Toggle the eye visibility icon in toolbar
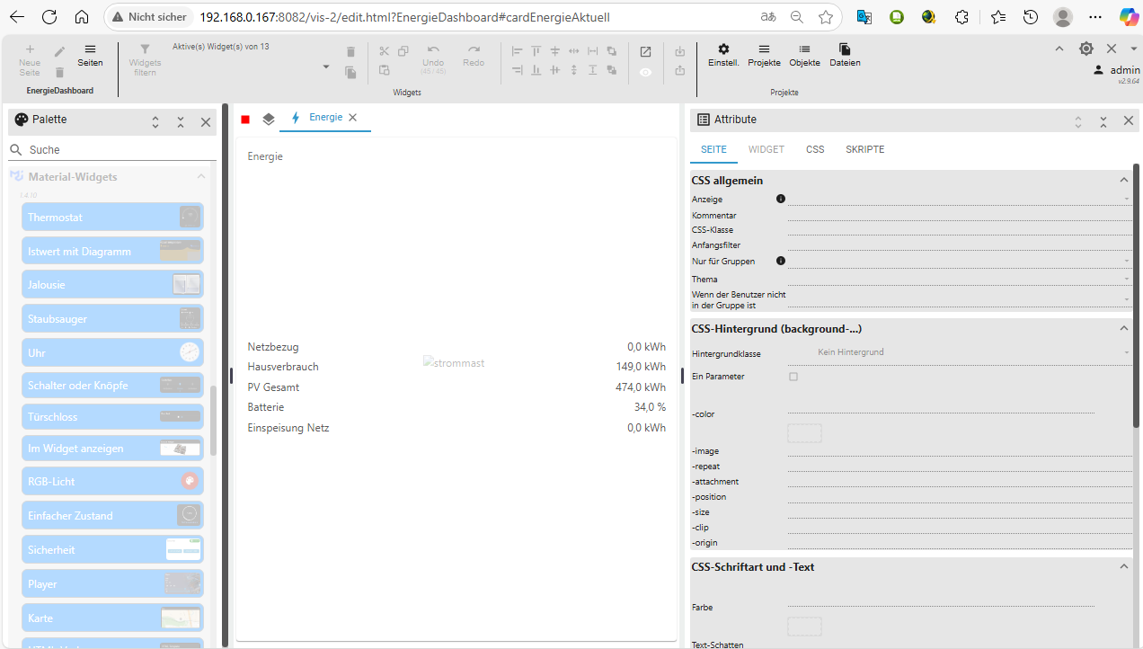This screenshot has width=1143, height=649. point(645,73)
